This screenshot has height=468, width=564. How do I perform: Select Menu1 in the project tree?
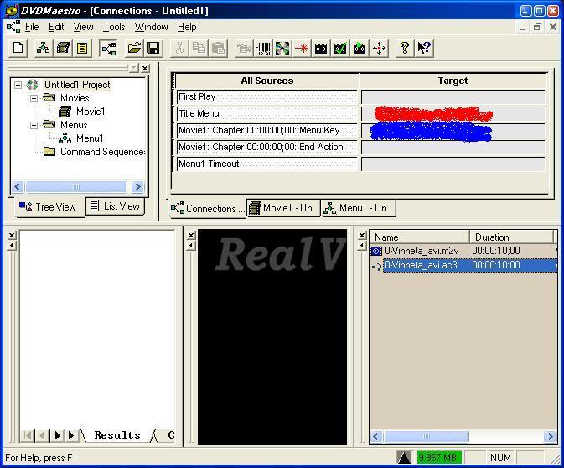pyautogui.click(x=90, y=138)
